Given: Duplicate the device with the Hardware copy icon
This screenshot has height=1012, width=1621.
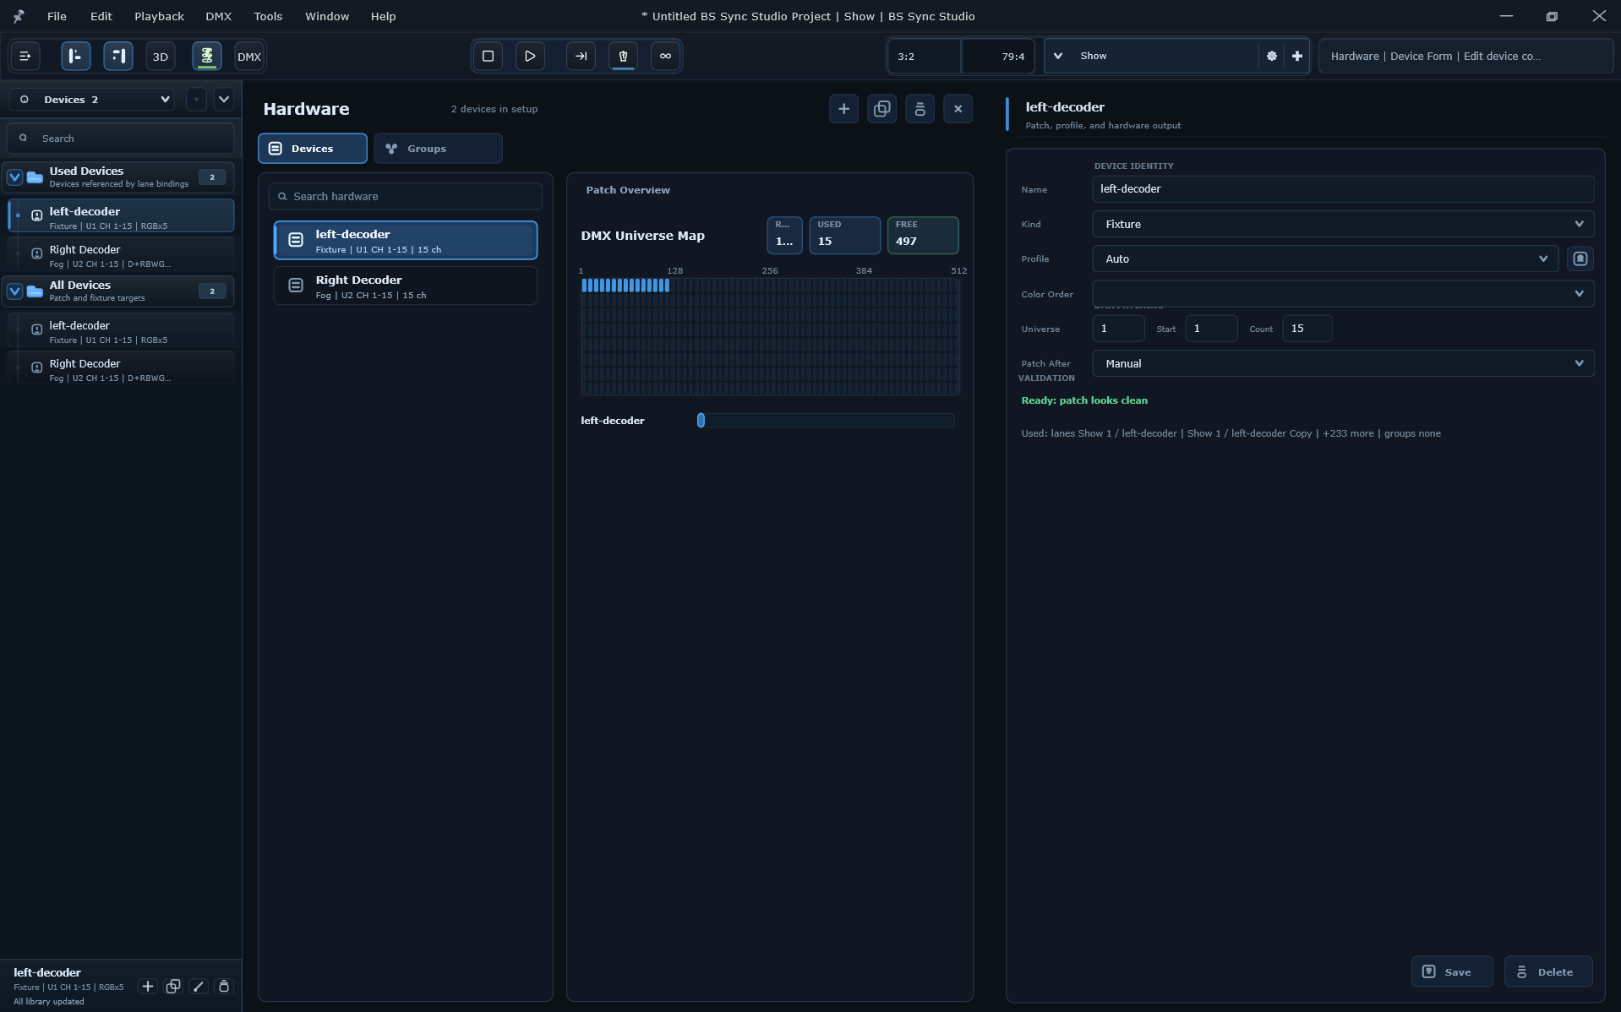Looking at the screenshot, I should pyautogui.click(x=881, y=109).
